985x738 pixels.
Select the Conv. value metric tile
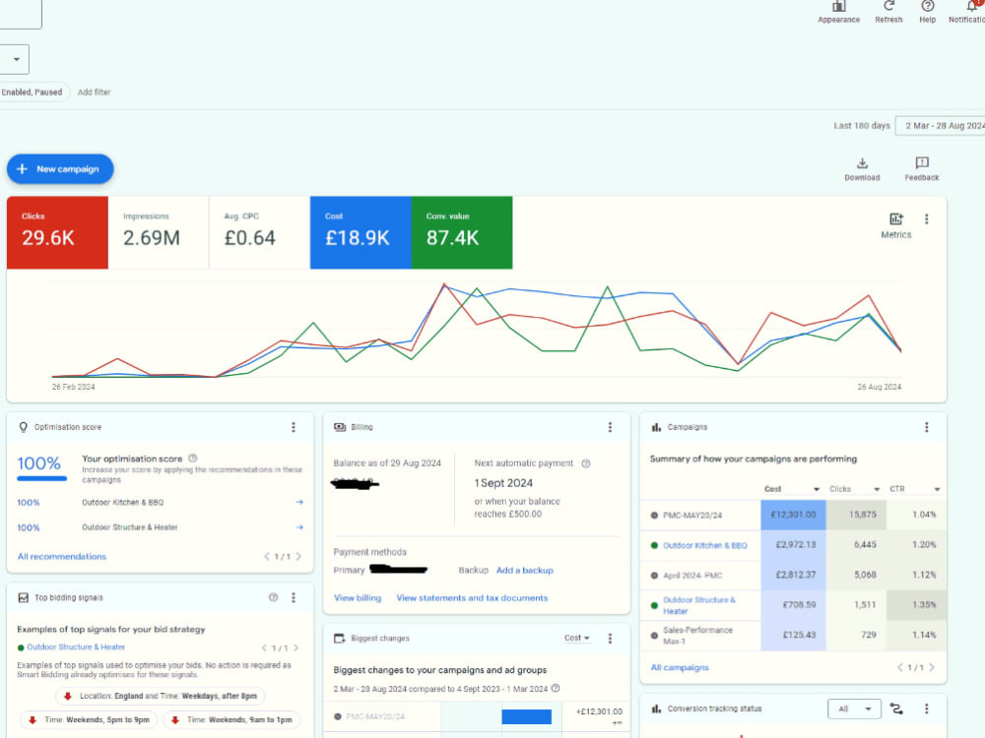(462, 233)
